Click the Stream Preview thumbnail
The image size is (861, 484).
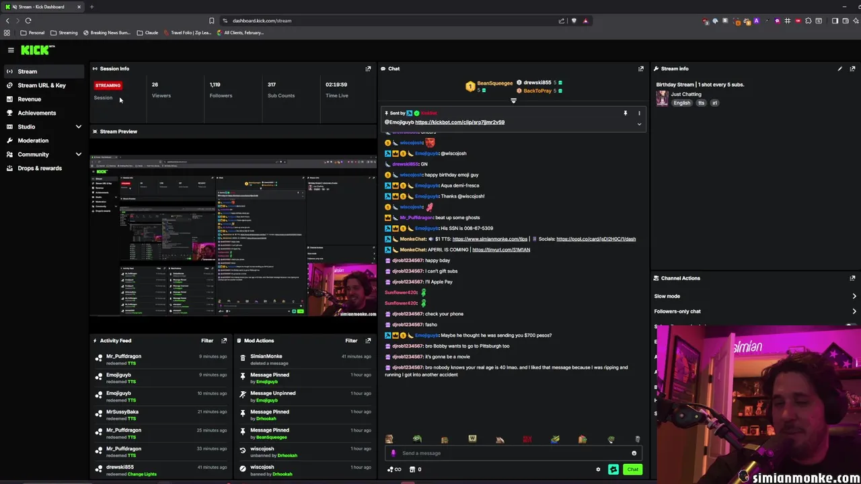pos(233,236)
